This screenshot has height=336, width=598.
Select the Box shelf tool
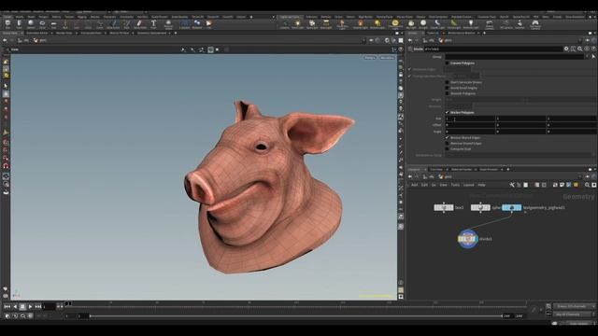click(7, 24)
